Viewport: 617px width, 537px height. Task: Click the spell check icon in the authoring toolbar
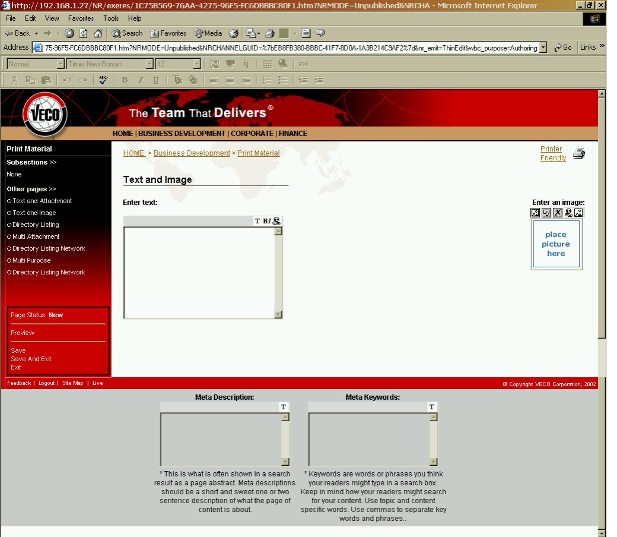coord(103,80)
